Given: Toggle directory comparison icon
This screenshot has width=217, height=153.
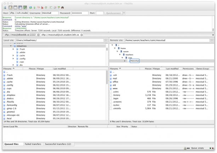Looking at the screenshot, I should [55, 8].
